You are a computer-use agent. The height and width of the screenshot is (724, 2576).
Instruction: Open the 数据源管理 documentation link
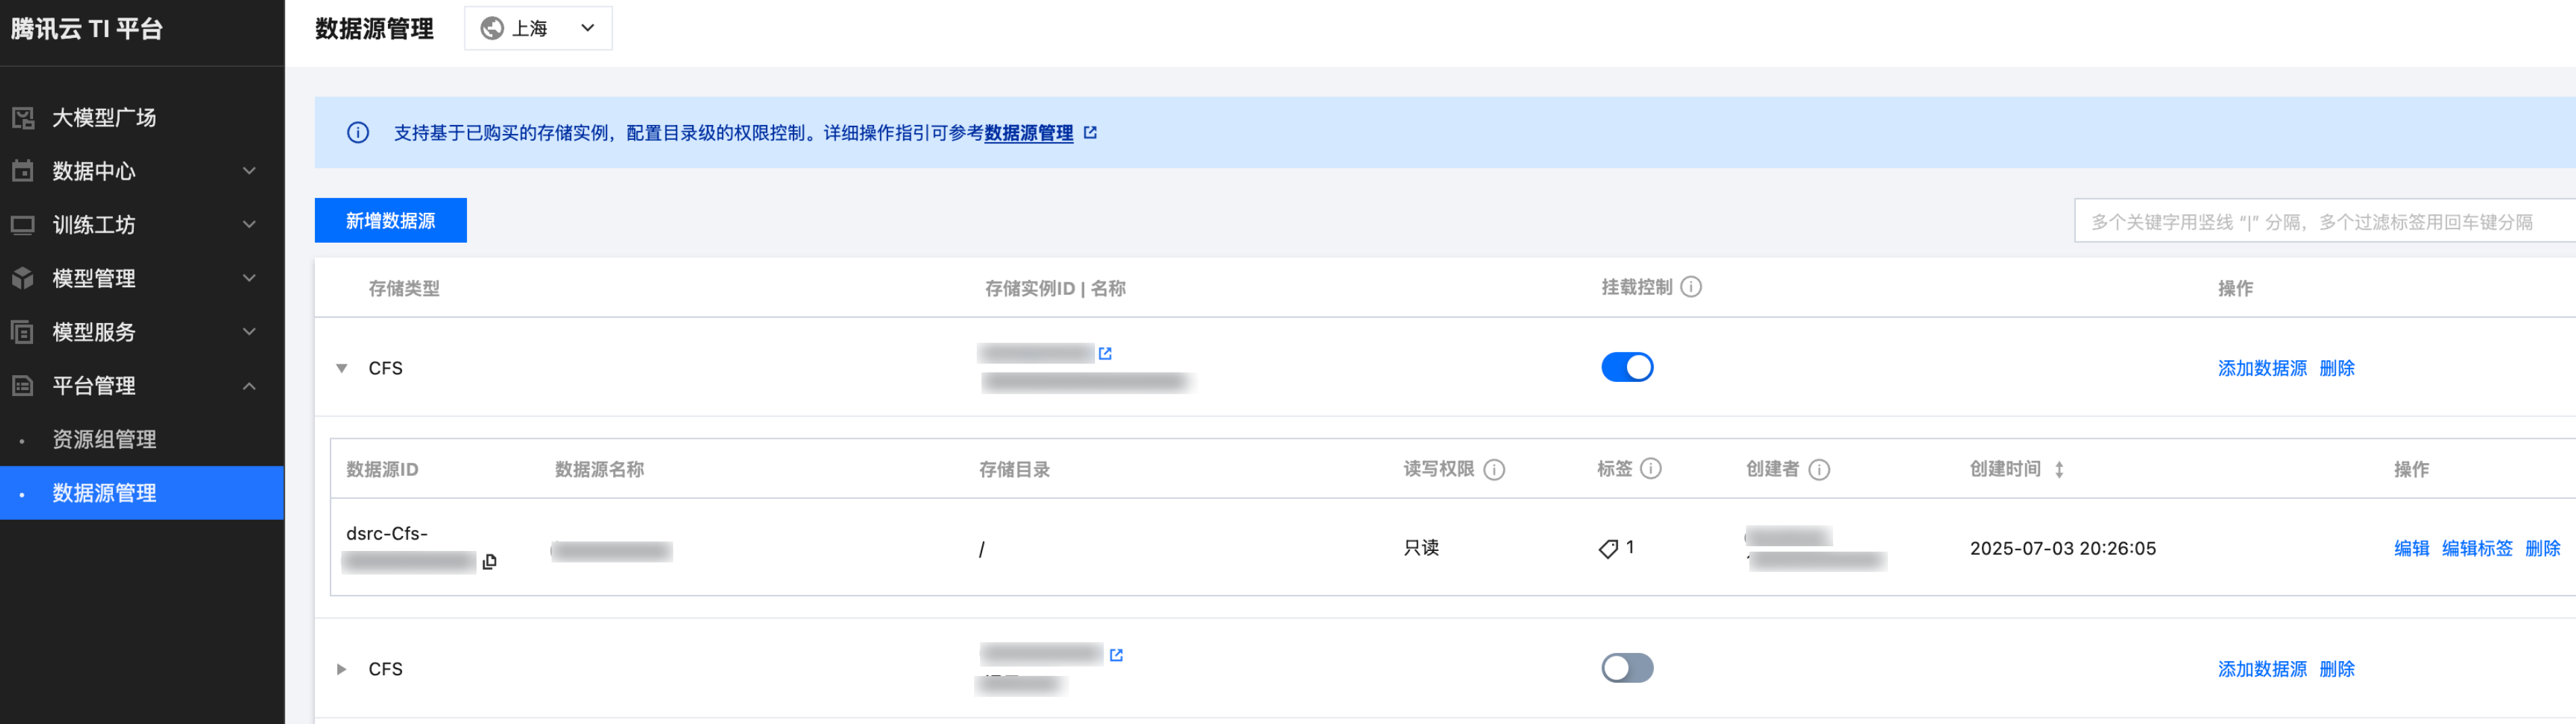pos(1028,133)
